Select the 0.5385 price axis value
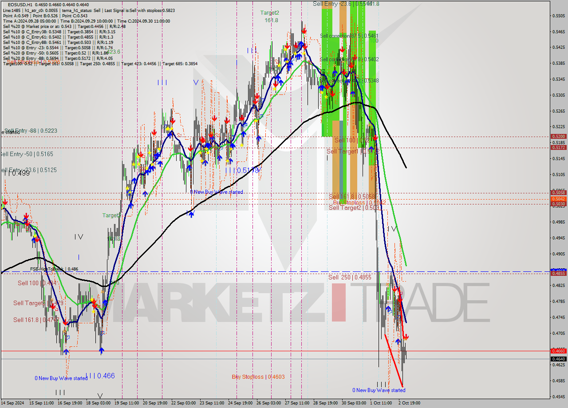568x408 pixels. [558, 63]
